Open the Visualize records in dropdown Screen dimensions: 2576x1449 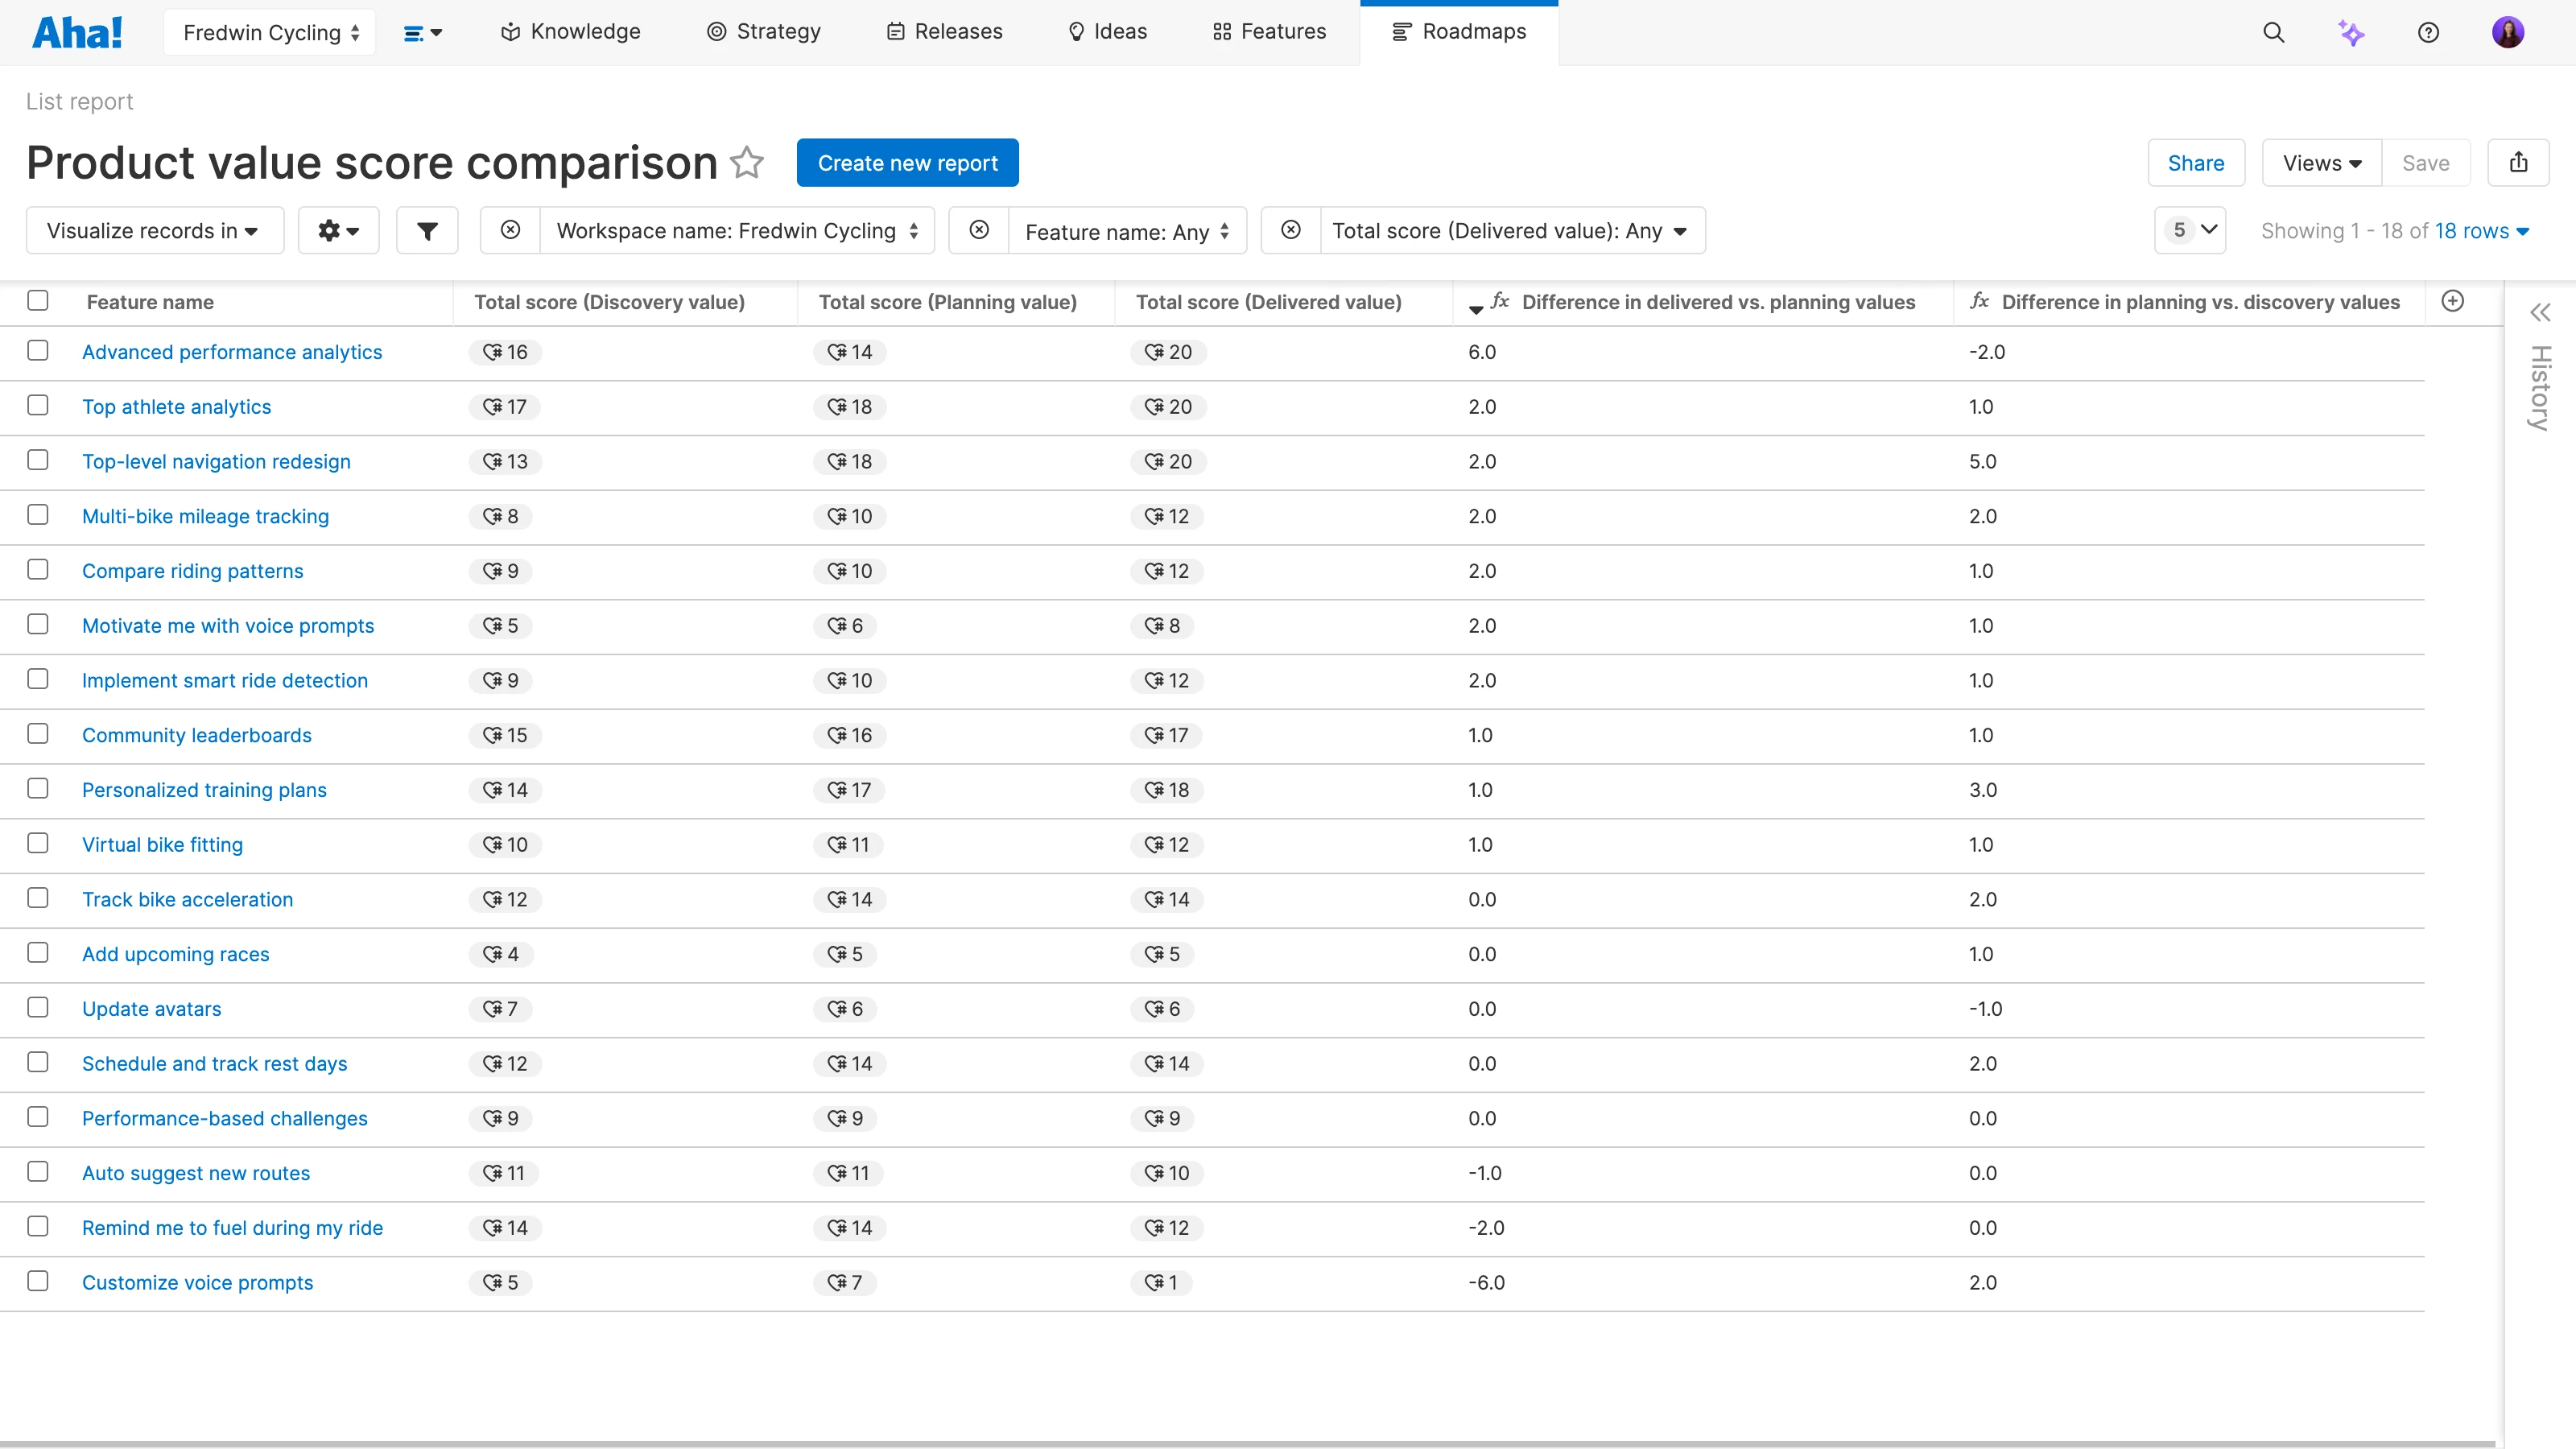153,231
